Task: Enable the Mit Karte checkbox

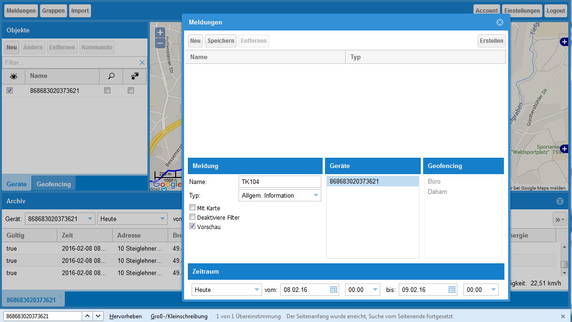Action: point(192,207)
